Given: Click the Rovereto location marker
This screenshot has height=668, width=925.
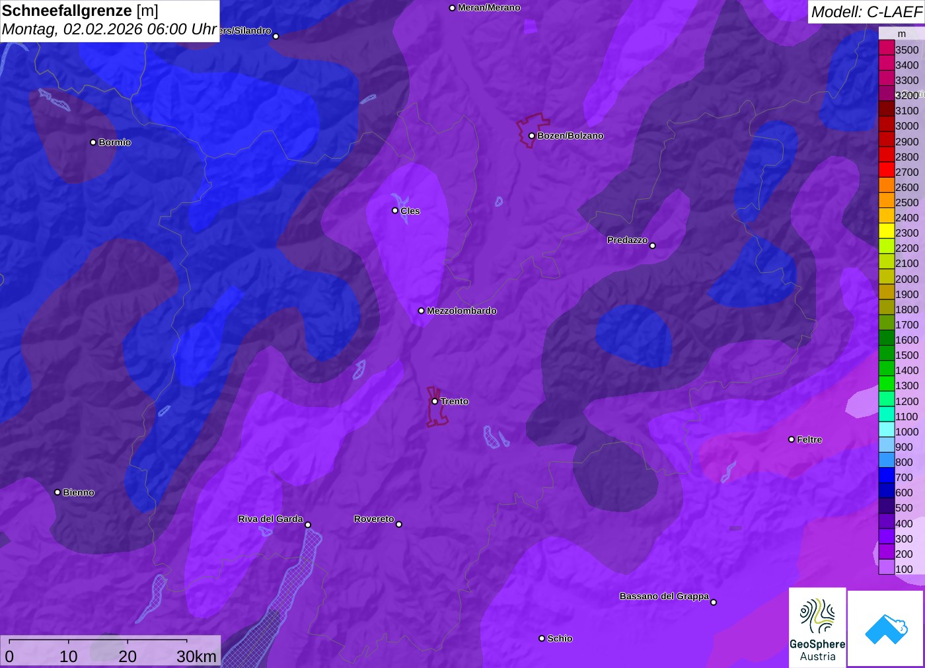Looking at the screenshot, I should 399,525.
